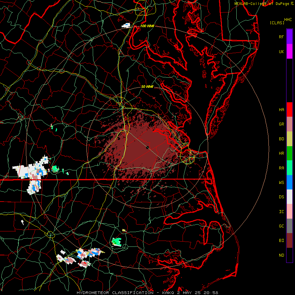Click the 'HYDROMETEOR CLASSIFICATION - KAKQ' title text
This screenshot has width=295, height=295.
click(125, 293)
